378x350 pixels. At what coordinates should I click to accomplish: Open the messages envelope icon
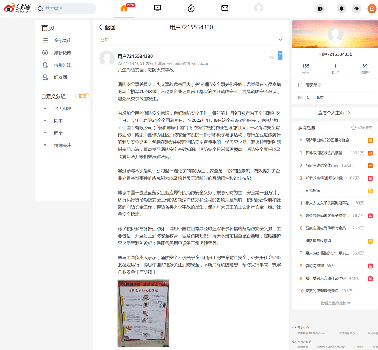(x=225, y=8)
